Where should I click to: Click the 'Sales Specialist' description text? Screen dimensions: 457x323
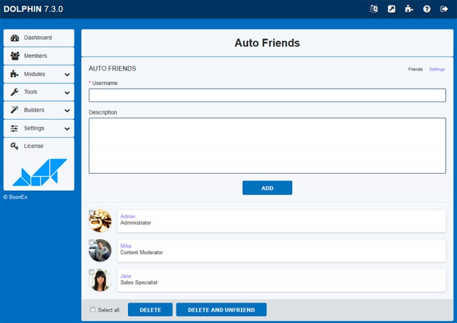point(139,282)
